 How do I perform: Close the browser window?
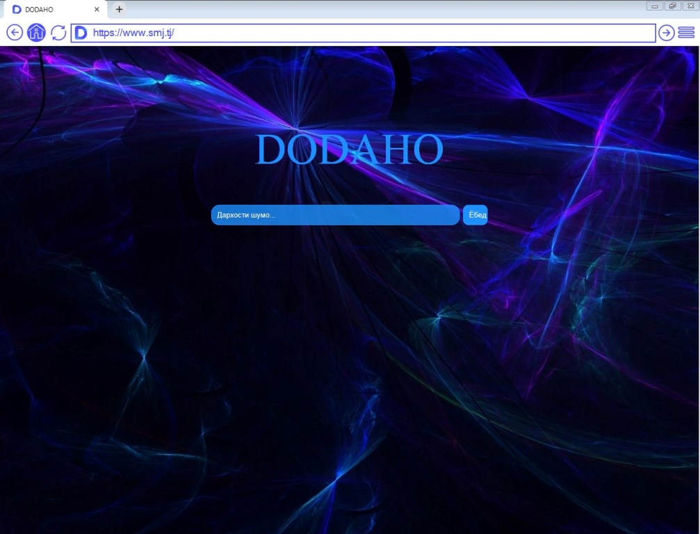[x=690, y=6]
